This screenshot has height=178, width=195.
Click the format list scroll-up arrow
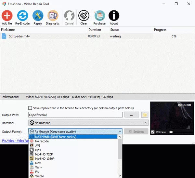coord(120,137)
